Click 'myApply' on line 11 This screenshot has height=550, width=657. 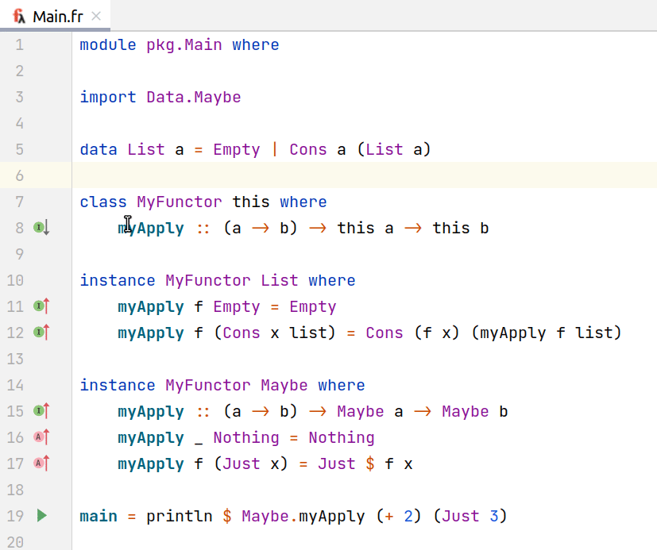coord(150,306)
